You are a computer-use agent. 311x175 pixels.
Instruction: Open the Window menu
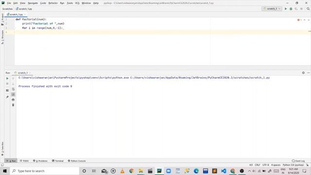pyautogui.click(x=86, y=3)
